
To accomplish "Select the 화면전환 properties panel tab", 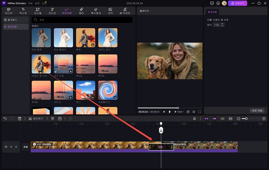I will (212, 12).
